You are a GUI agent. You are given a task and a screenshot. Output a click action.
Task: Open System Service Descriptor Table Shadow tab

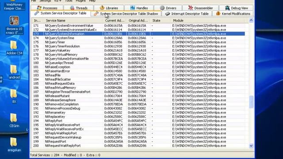point(126,14)
